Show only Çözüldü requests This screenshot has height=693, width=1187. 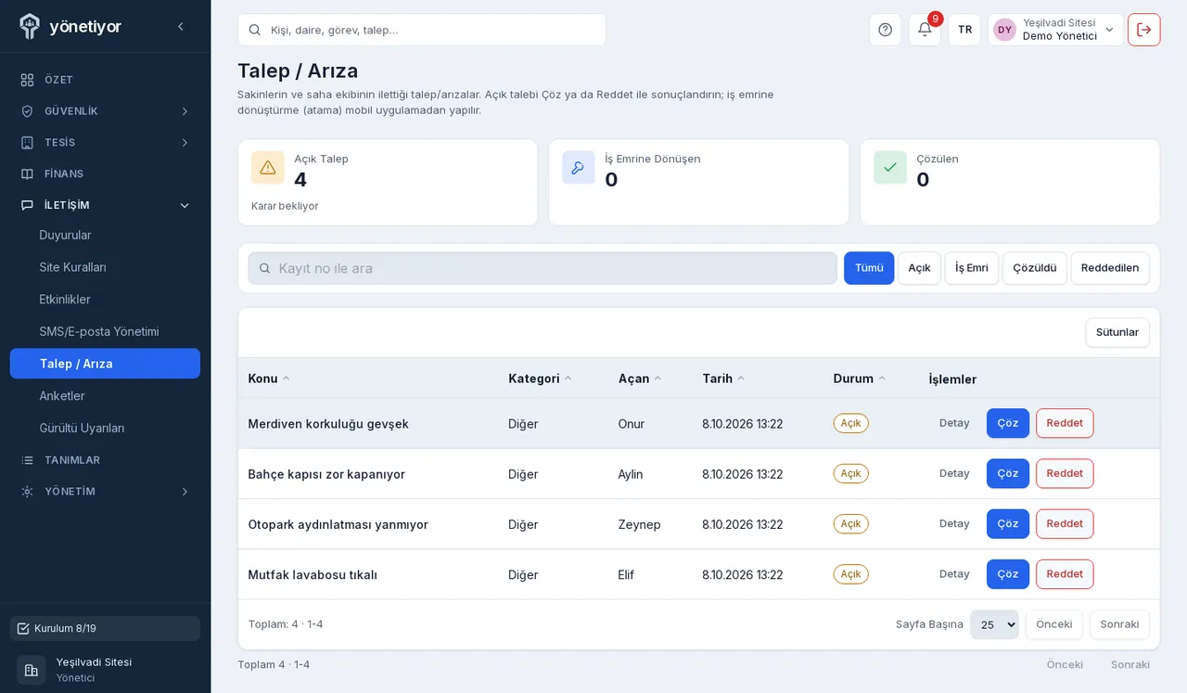[1035, 268]
